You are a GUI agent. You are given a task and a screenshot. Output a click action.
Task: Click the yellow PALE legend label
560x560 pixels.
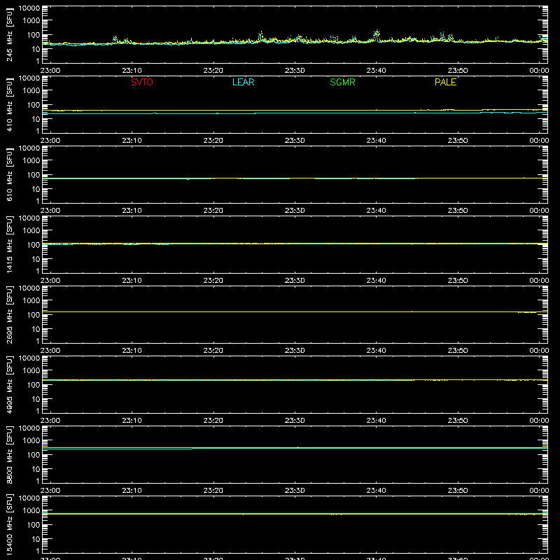pyautogui.click(x=445, y=82)
